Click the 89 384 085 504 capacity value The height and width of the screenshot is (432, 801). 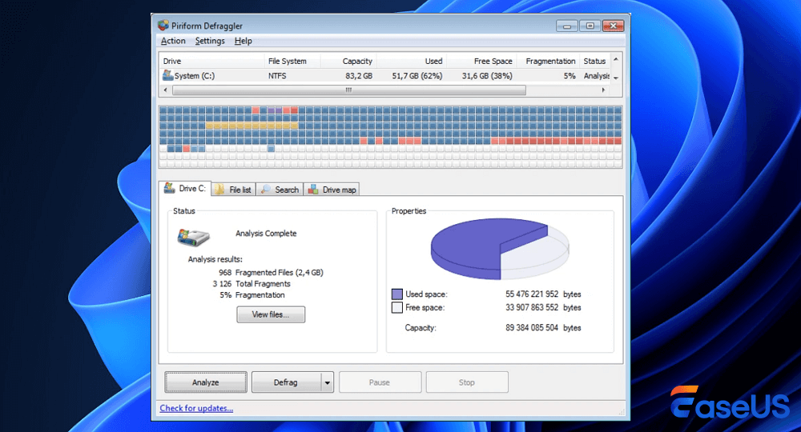tap(532, 327)
